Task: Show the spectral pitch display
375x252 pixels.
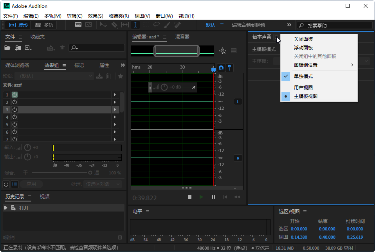Action: tap(88, 25)
